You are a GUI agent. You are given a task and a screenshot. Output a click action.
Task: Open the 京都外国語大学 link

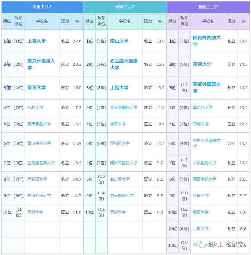pyautogui.click(x=207, y=87)
